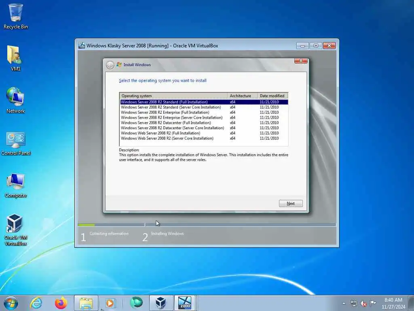Switch to the running 2000 VM taskbar icon
This screenshot has width=414, height=311.
point(185,303)
